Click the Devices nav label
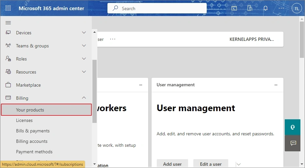305x168 pixels. click(x=24, y=33)
